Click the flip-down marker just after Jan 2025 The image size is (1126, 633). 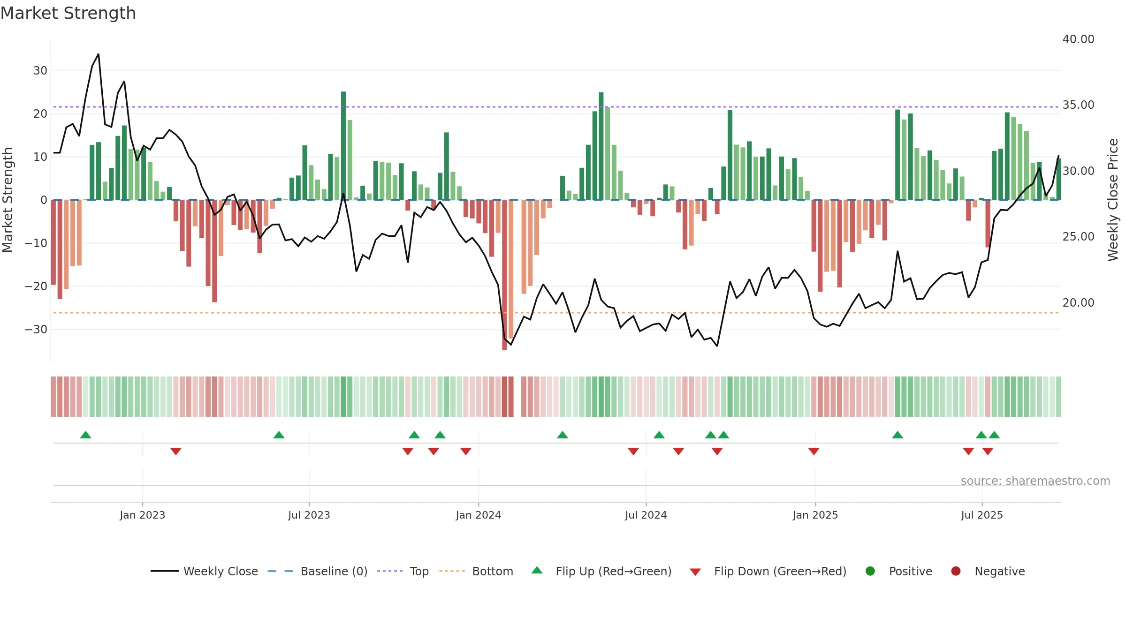click(814, 452)
